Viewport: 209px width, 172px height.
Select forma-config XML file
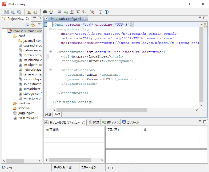pyautogui.click(x=30, y=55)
